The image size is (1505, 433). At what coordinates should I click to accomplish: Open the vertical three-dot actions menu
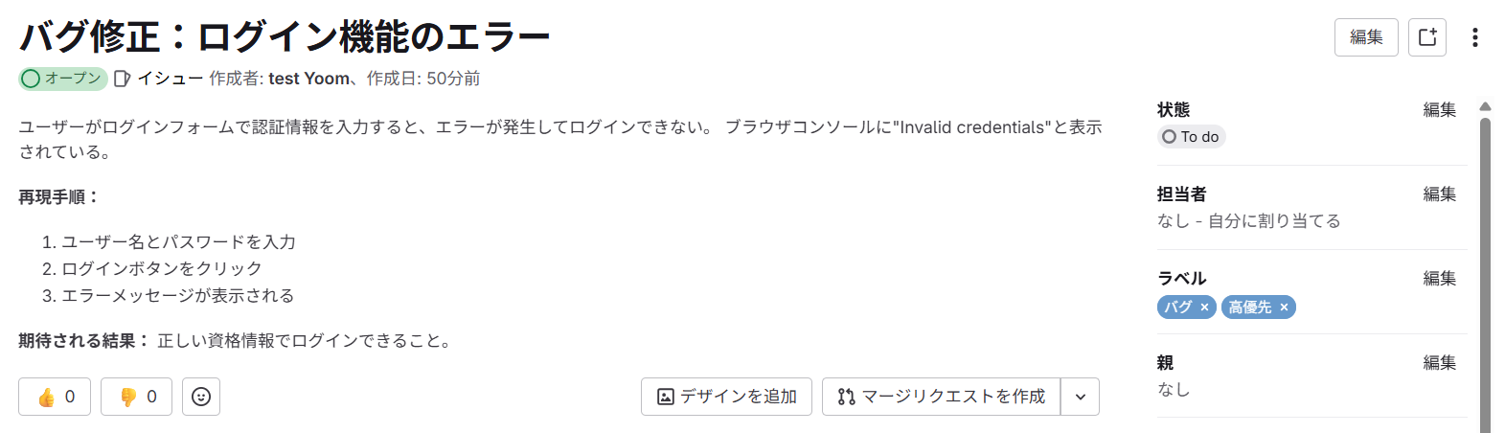tap(1474, 37)
